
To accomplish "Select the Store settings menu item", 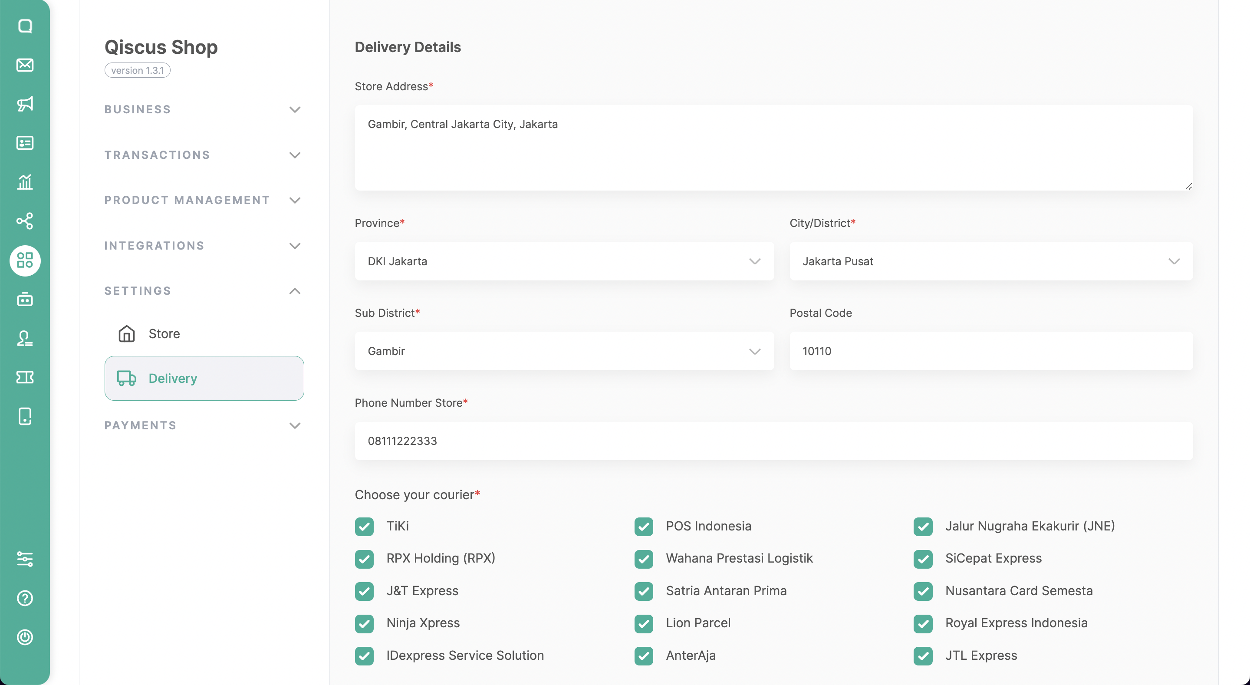I will 164,333.
